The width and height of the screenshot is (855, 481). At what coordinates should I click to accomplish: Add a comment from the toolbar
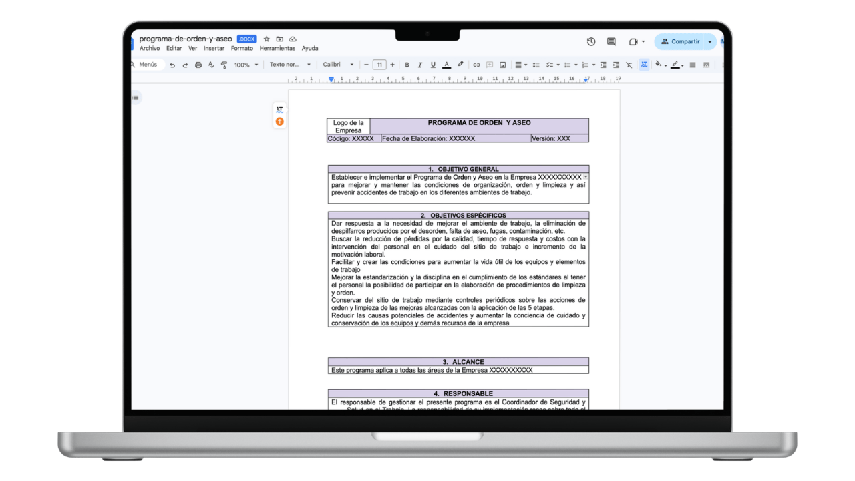click(489, 65)
